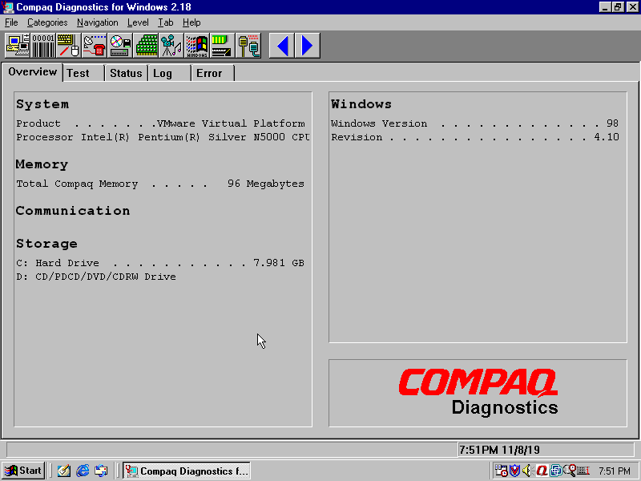Open the System category computer icon
The image size is (641, 481).
click(18, 46)
